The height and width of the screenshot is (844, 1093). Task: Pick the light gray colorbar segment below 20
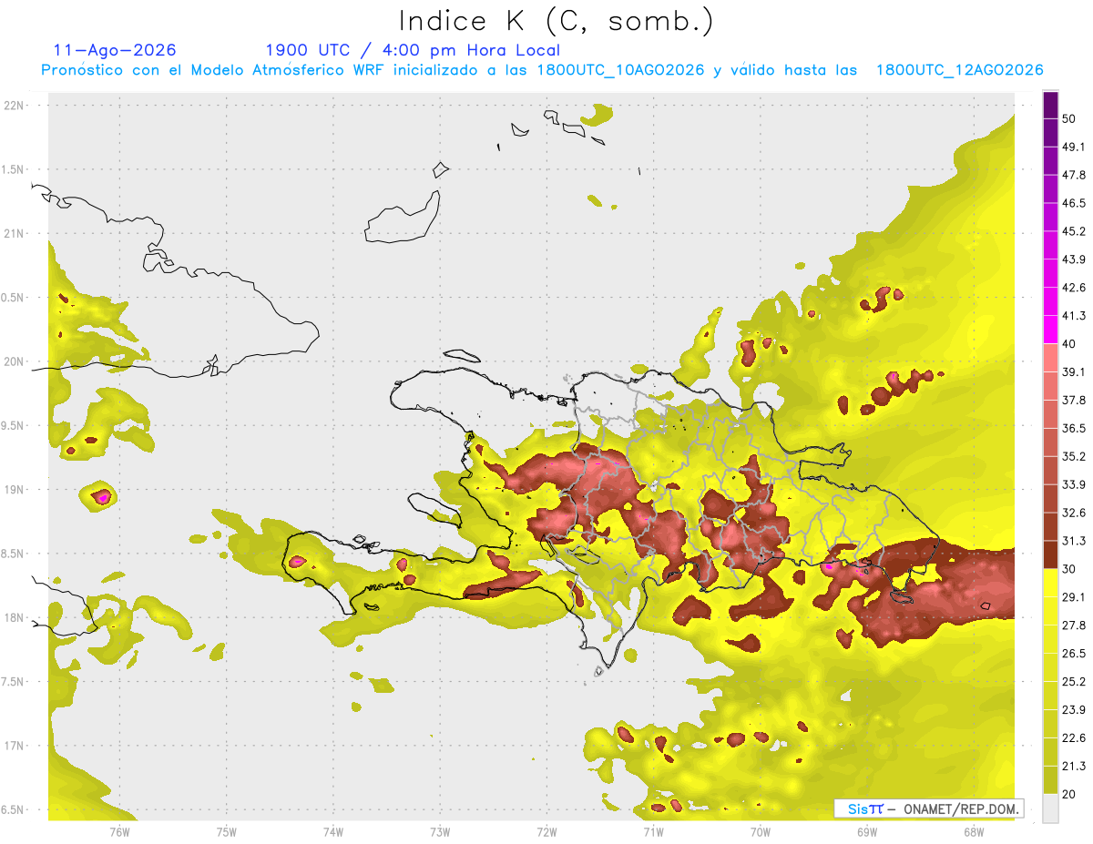tap(1050, 808)
